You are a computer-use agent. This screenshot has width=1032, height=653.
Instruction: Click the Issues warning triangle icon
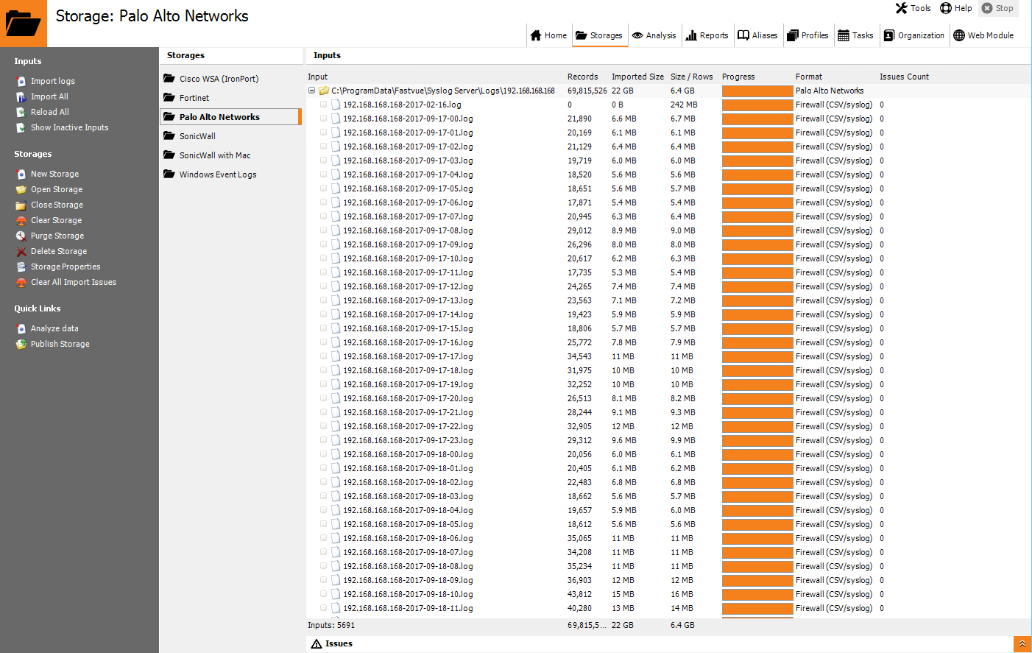(317, 643)
